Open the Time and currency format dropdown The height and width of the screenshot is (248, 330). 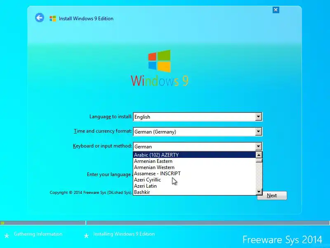259,131
